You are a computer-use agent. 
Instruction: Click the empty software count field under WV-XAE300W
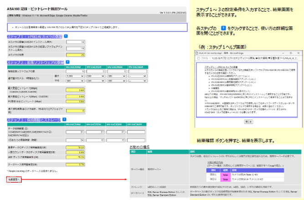tap(137, 71)
